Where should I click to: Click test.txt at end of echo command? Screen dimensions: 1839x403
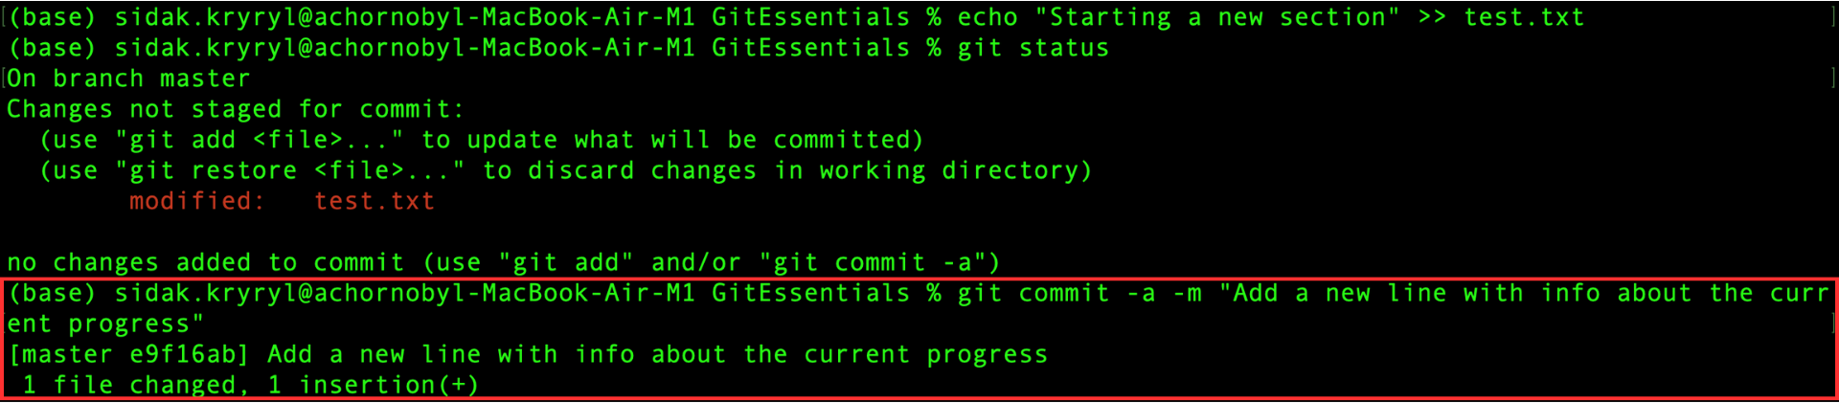tap(1524, 17)
